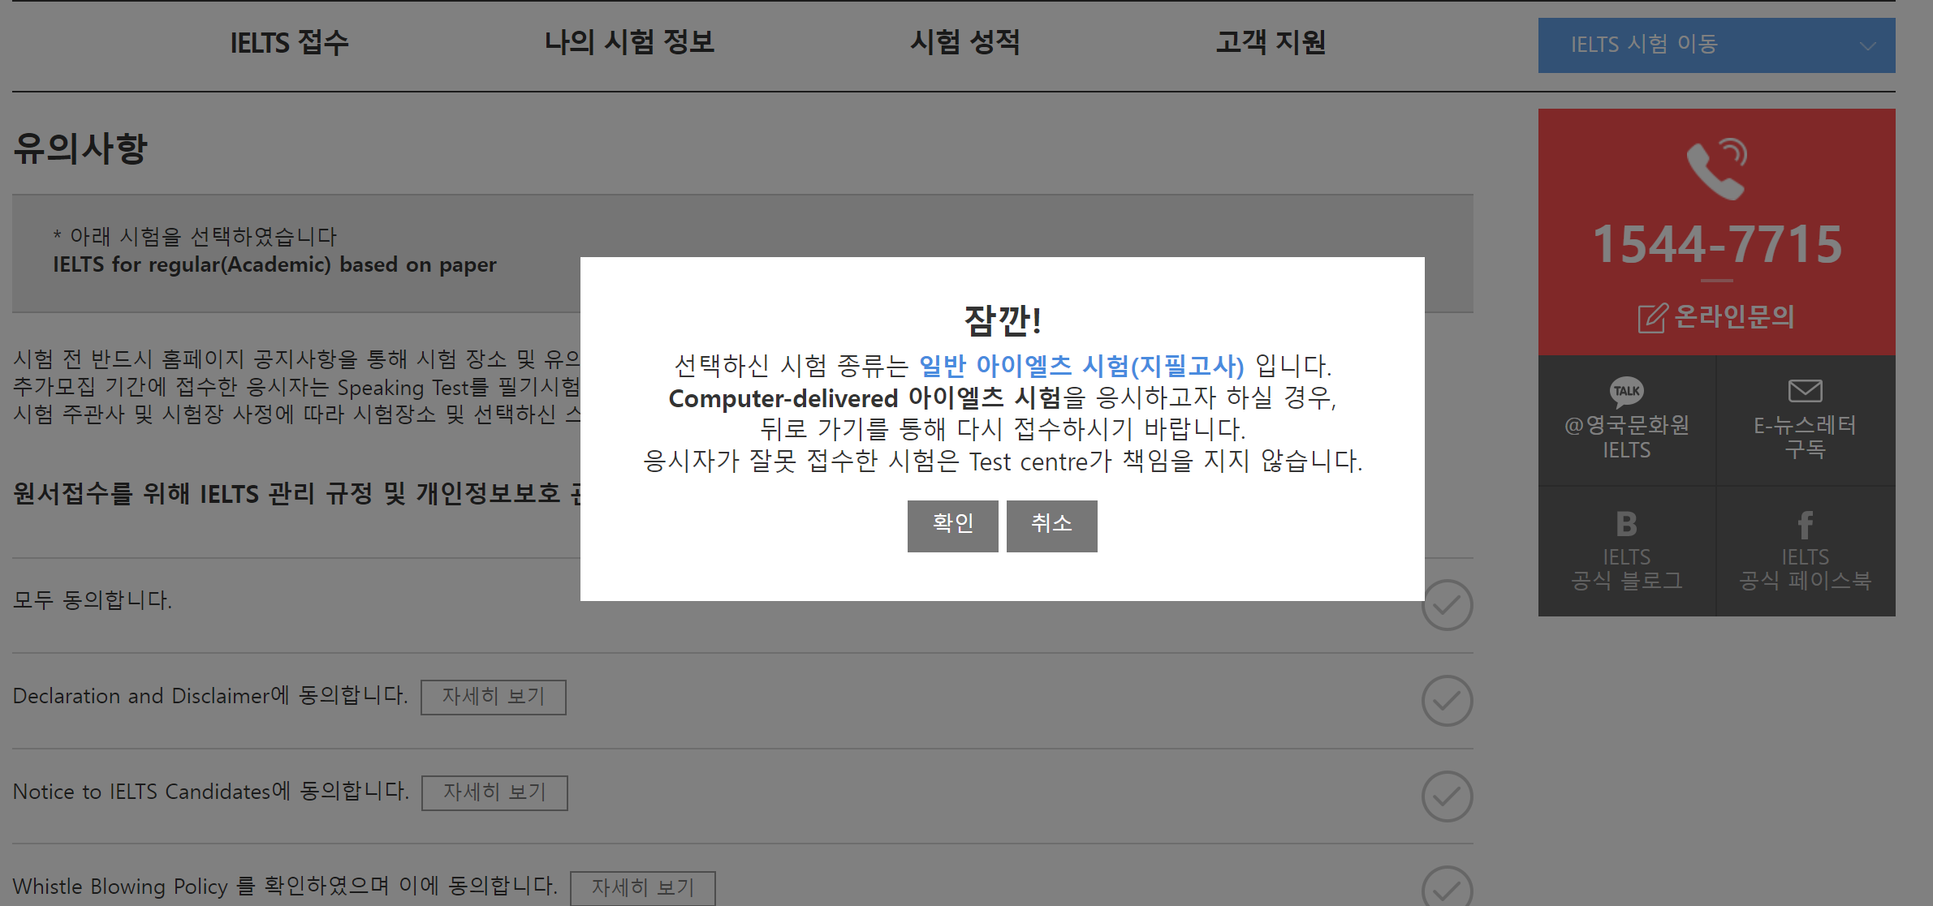Open the IELTS official blog icon
The width and height of the screenshot is (1933, 906).
[1626, 525]
